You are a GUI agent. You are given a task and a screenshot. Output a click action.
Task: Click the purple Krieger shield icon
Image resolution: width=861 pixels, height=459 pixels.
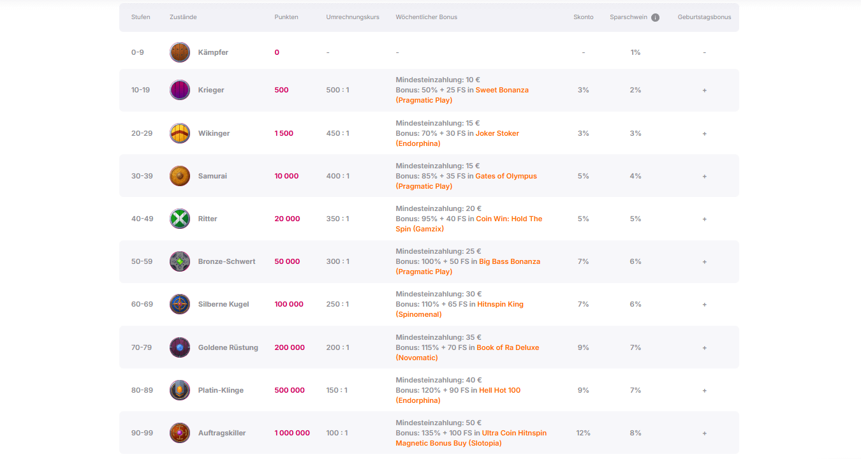click(x=180, y=90)
